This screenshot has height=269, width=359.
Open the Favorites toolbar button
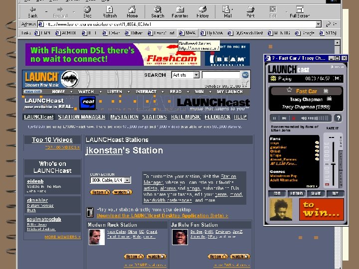click(180, 12)
